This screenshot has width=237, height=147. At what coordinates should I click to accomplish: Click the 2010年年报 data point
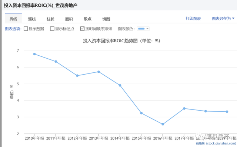pyautogui.click(x=34, y=54)
